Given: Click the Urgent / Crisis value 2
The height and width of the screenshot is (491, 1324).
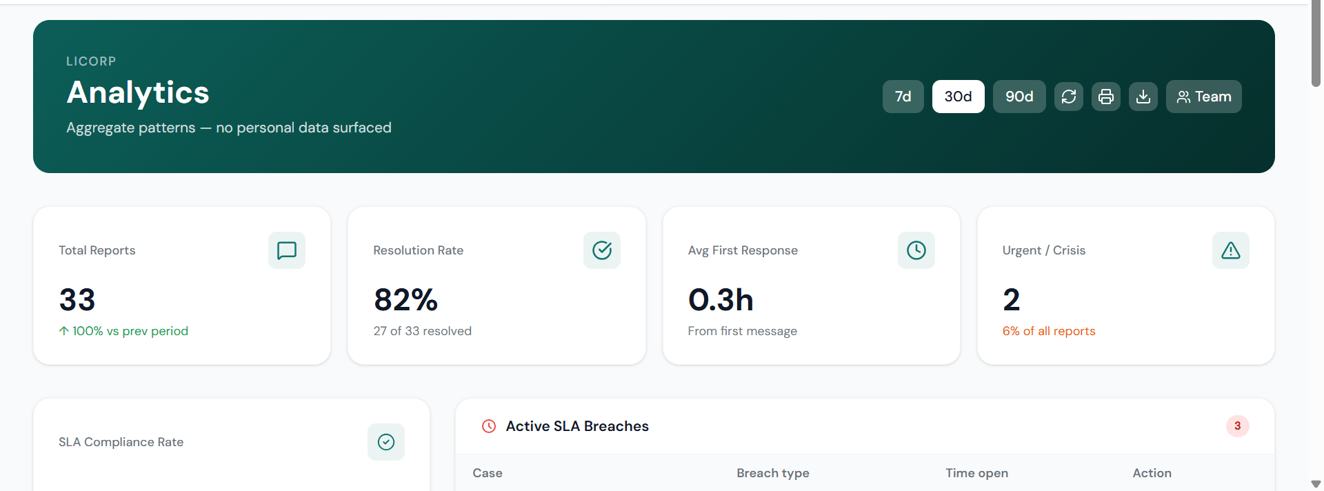Looking at the screenshot, I should (x=1012, y=300).
